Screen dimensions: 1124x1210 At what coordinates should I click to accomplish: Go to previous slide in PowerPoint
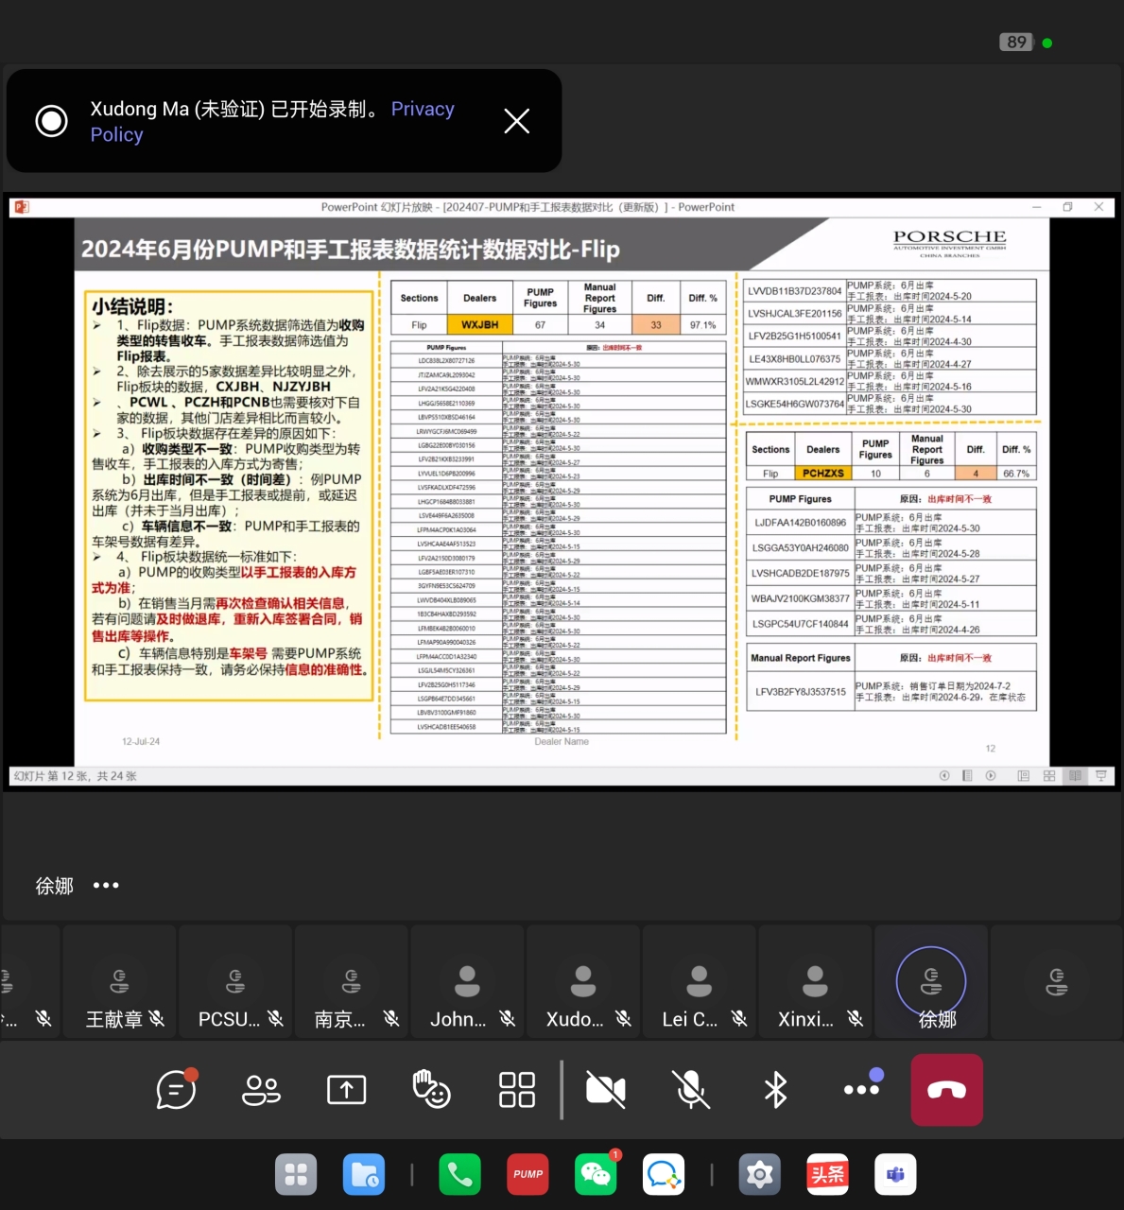(x=944, y=776)
